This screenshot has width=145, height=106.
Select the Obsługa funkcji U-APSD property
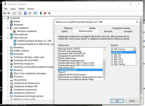coord(80,49)
